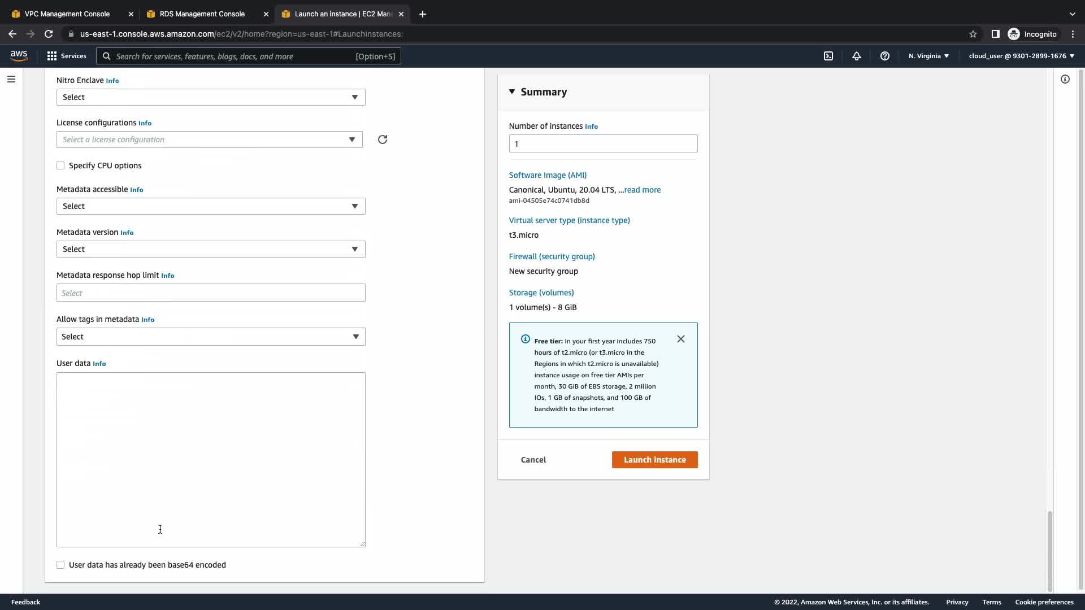Click the Launch instance button
This screenshot has height=610, width=1085.
point(654,460)
